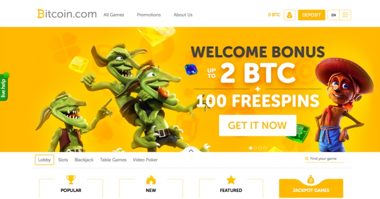Viewport: 380px width, 199px height.
Task: Open the user account icon
Action: (289, 15)
